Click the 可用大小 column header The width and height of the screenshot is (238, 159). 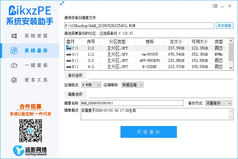200,42
